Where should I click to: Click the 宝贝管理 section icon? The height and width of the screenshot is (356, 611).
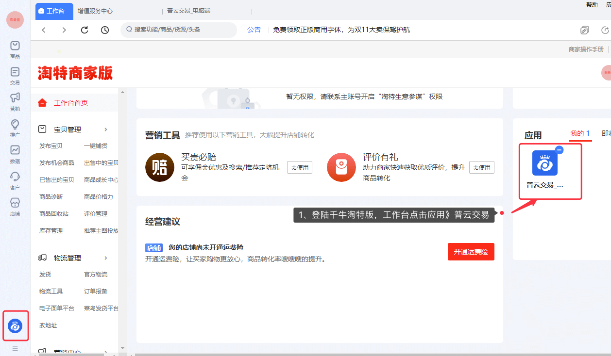pos(42,129)
